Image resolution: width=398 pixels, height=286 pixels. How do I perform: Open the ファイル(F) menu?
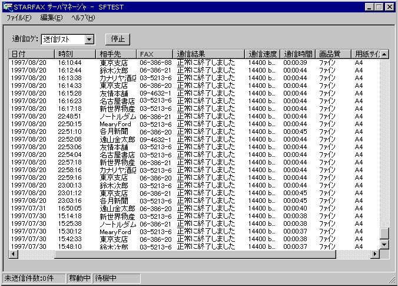click(18, 18)
